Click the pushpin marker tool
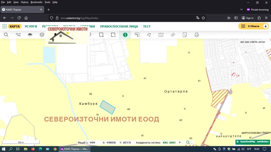The width and height of the screenshot is (271, 152). (x=149, y=35)
